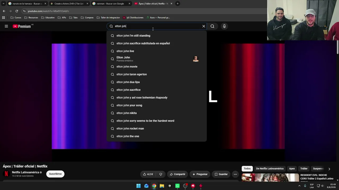Select suggestion 'elton john movie'
Screen dimensions: 339x190
pos(157,66)
